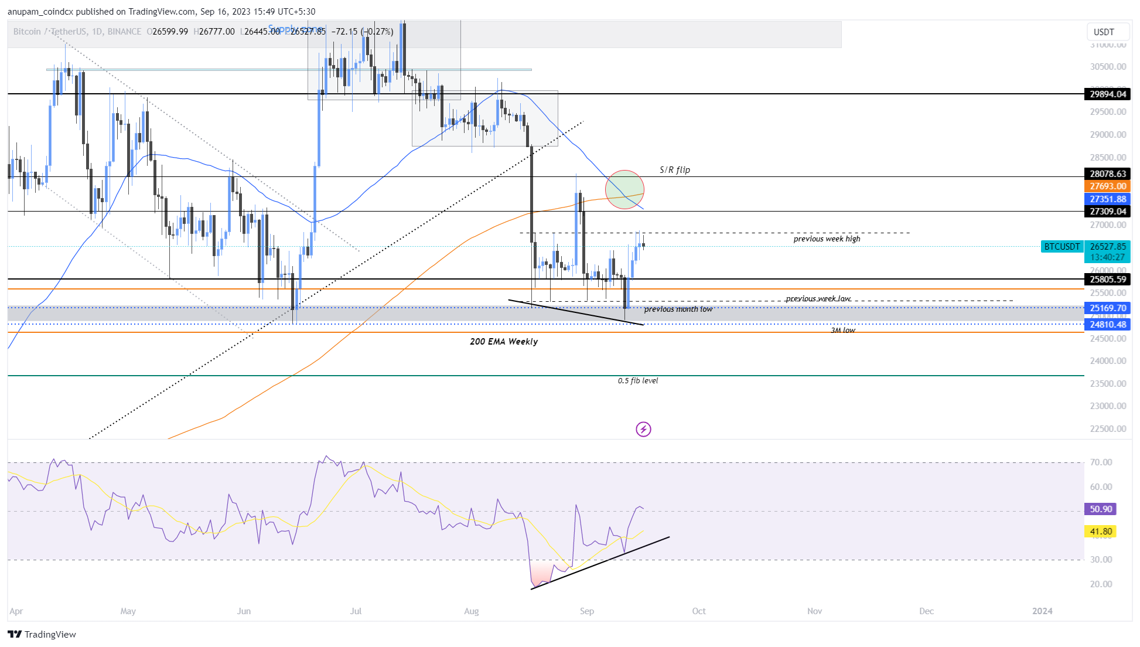
Task: Click the 22500.00 price axis tick
Action: point(1108,429)
